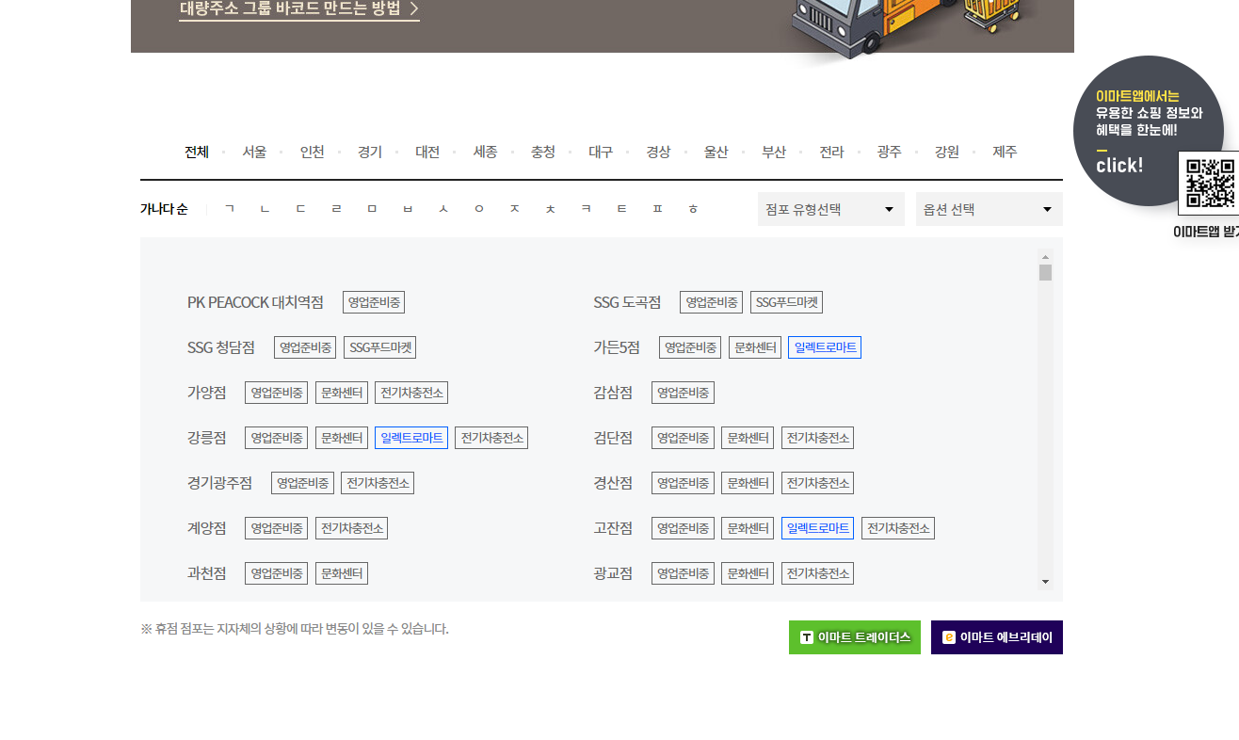Open SSG 도곡점 store

[x=627, y=302]
